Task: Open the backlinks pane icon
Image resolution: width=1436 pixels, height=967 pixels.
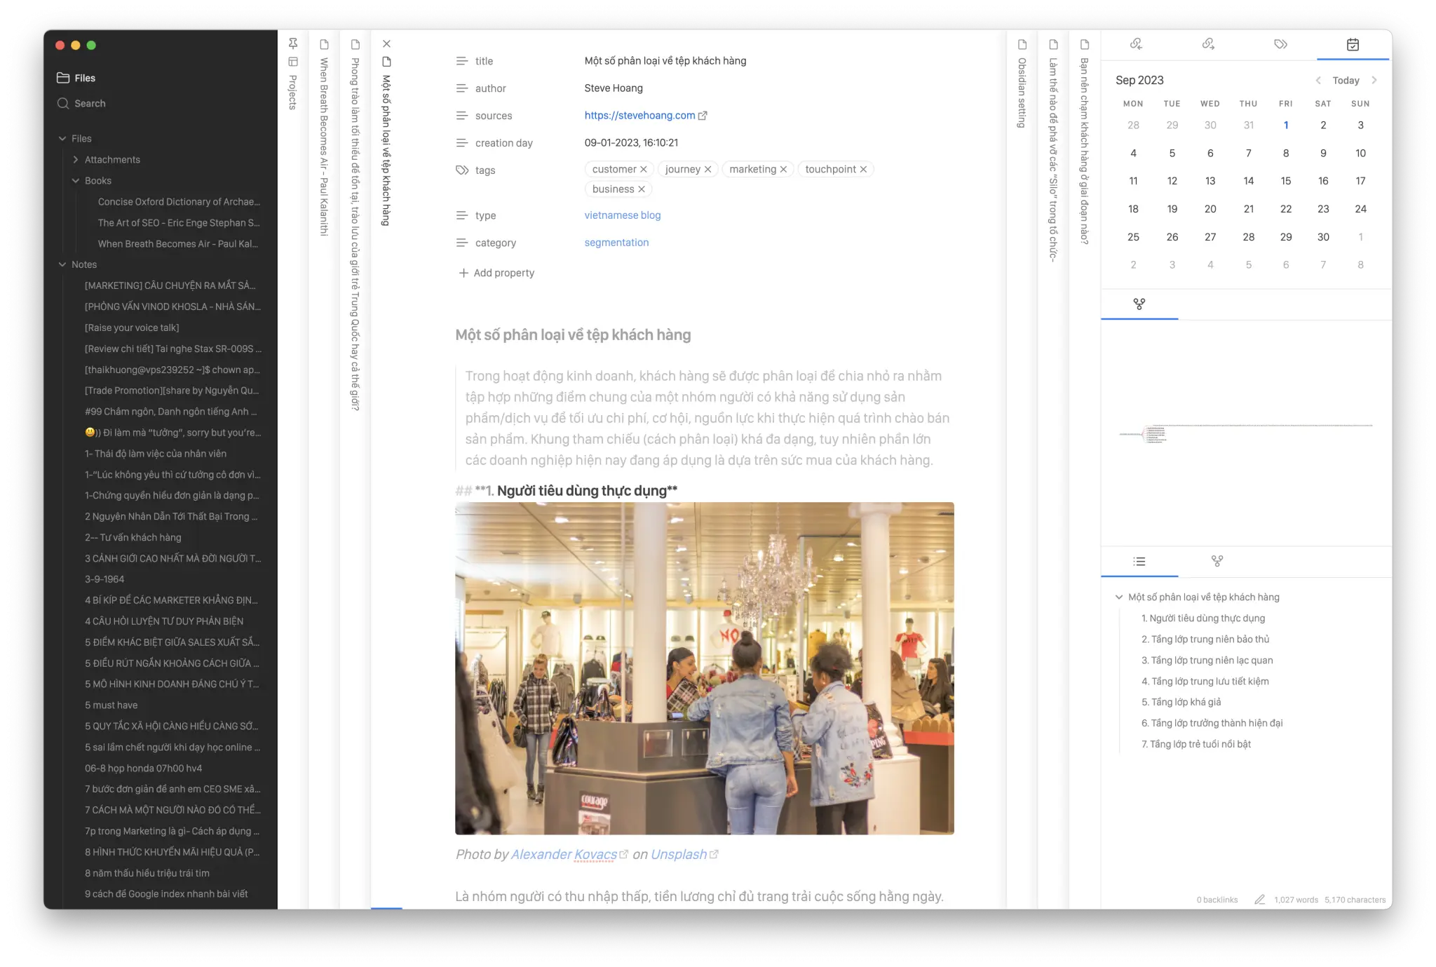Action: click(1136, 44)
